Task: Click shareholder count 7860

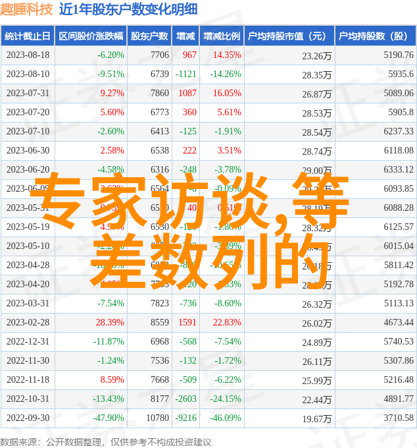Action: pyautogui.click(x=160, y=93)
